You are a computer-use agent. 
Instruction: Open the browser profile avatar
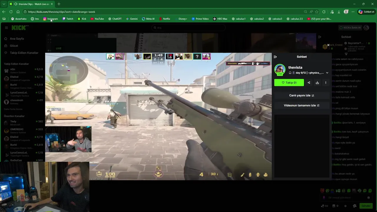click(346, 12)
